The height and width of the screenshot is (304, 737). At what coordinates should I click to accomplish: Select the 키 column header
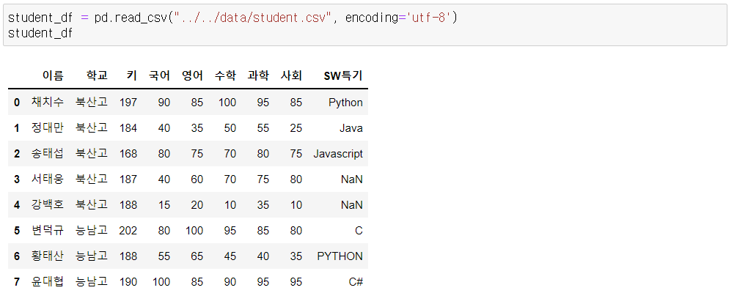click(x=132, y=75)
